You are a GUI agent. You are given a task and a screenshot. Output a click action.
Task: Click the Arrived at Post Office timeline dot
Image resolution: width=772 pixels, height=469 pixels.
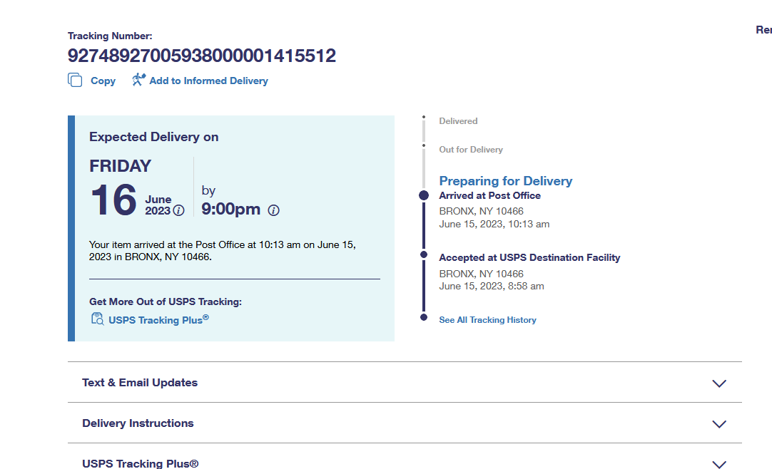[x=424, y=195]
